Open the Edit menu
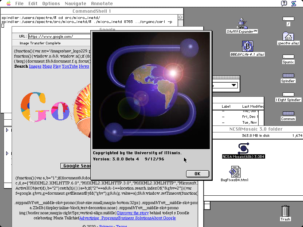Image resolution: width=303 pixels, height=227 pixels. (33, 4)
